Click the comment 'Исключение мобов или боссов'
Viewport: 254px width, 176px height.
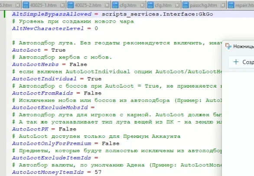[117, 100]
